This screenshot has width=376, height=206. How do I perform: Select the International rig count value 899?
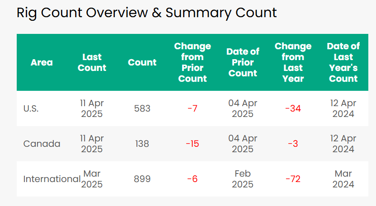coord(142,179)
